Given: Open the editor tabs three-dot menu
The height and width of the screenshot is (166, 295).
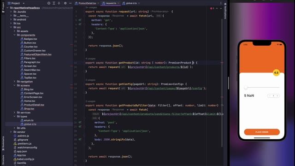Looking at the screenshot, I should tap(221, 3).
